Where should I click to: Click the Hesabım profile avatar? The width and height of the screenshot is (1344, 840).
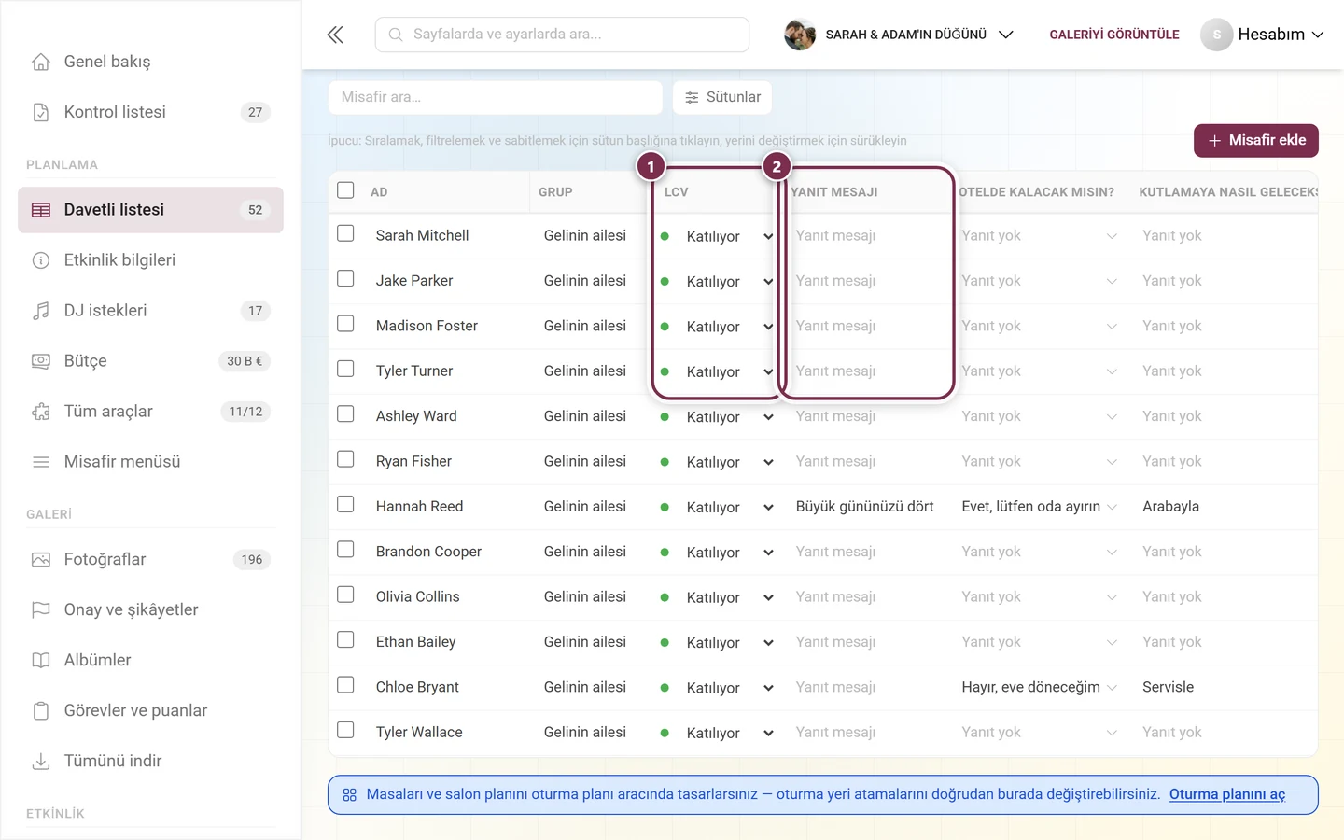[1216, 35]
